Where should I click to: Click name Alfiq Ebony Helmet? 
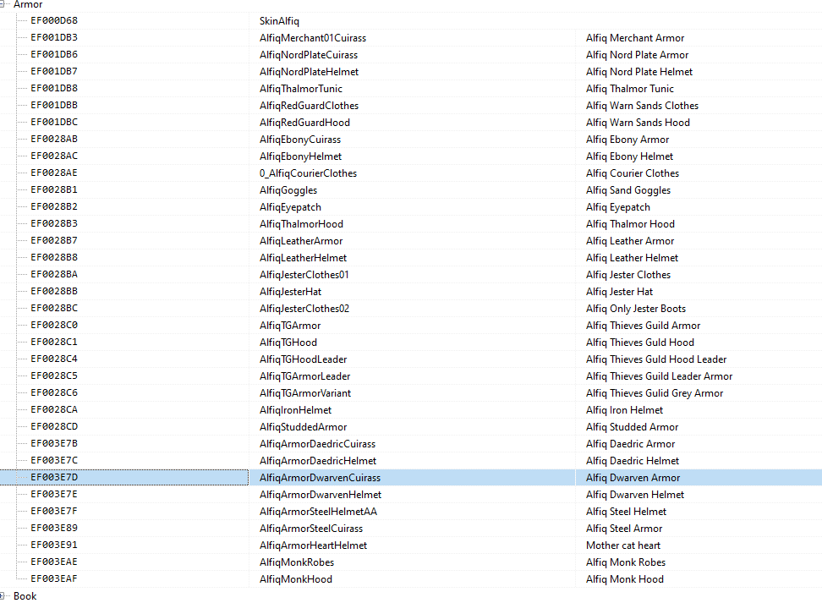(629, 156)
